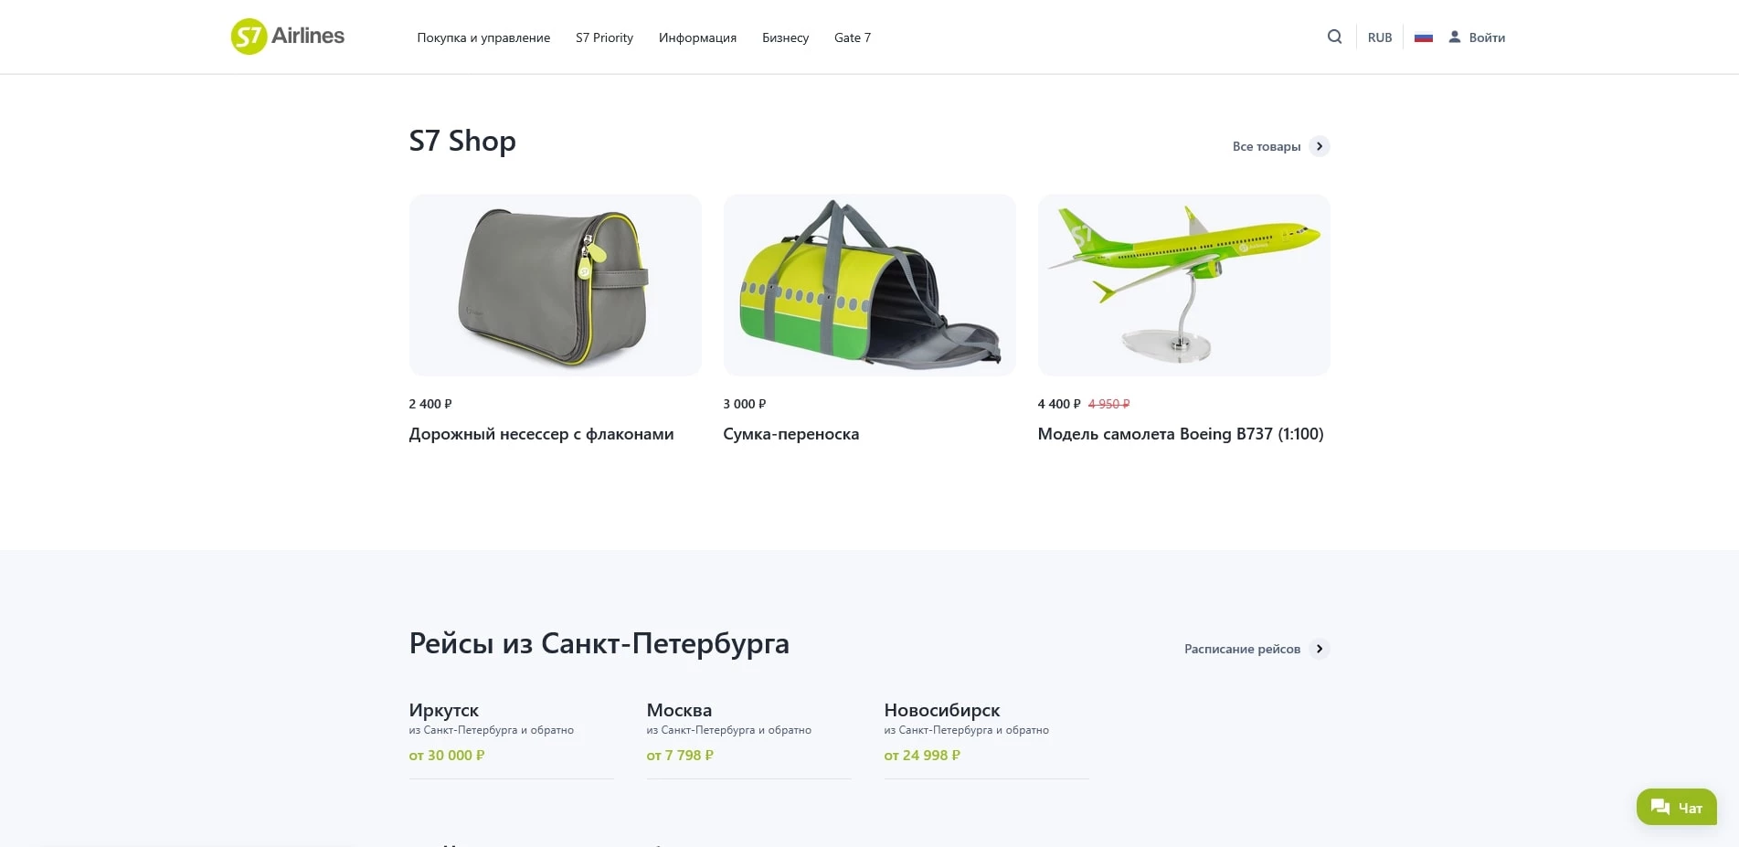The width and height of the screenshot is (1739, 847).
Task: Expand Все товары to view all products
Action: coord(1267,146)
